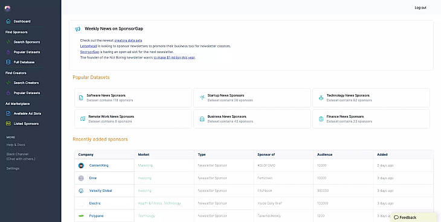Open Settings in the sidebar
441x222 pixels.
click(x=13, y=168)
